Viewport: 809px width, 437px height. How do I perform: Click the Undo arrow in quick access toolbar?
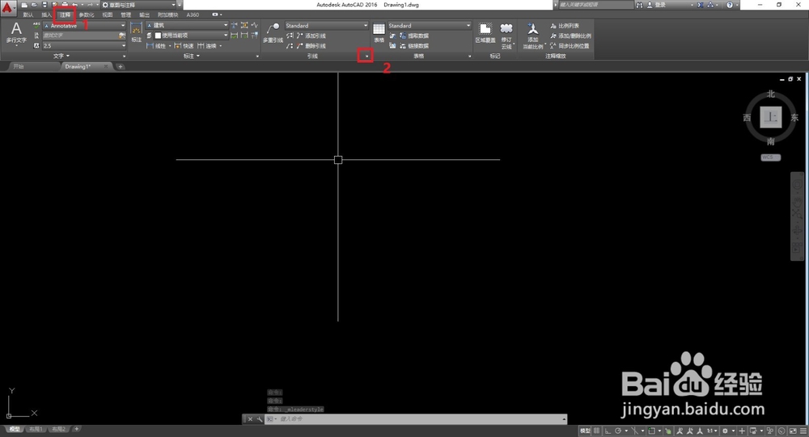pyautogui.click(x=74, y=5)
